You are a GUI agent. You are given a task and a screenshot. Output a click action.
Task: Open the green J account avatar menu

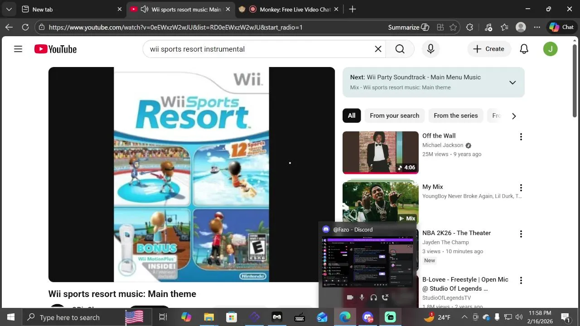[x=550, y=49]
